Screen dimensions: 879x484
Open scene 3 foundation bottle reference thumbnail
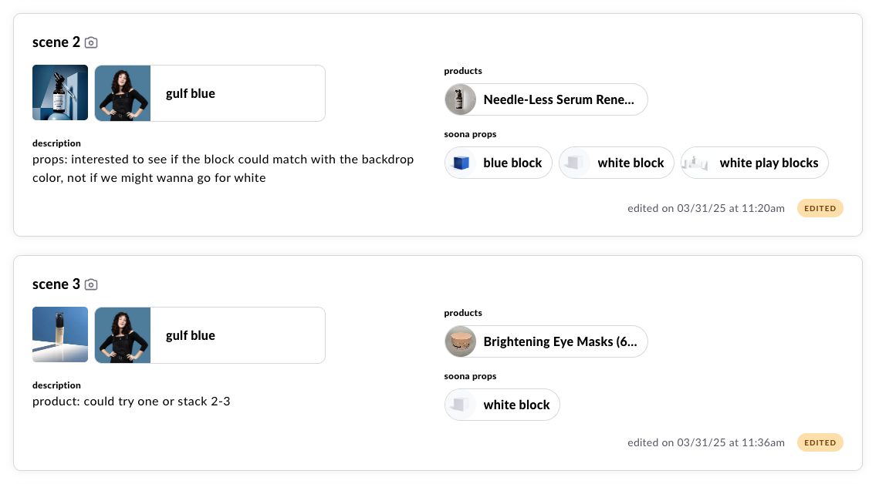click(x=60, y=335)
